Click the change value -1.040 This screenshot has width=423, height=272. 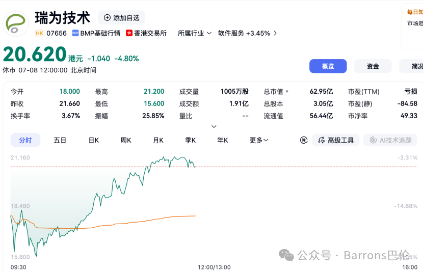99,59
